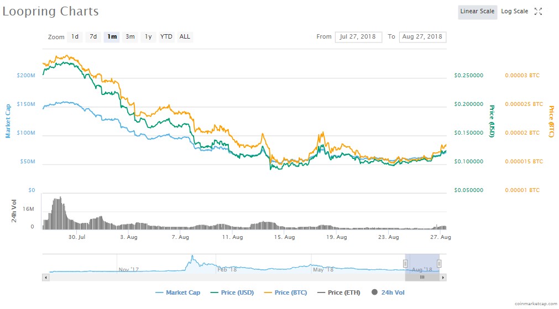Click the Price (BTC) vertical axis title

pyautogui.click(x=551, y=121)
